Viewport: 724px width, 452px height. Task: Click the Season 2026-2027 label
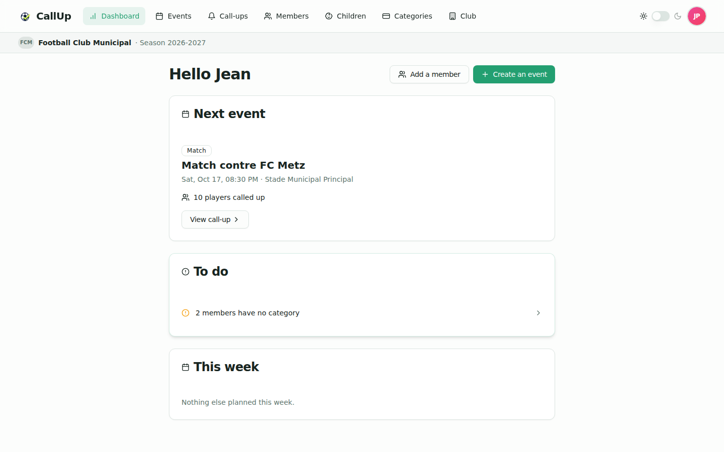[x=172, y=43]
